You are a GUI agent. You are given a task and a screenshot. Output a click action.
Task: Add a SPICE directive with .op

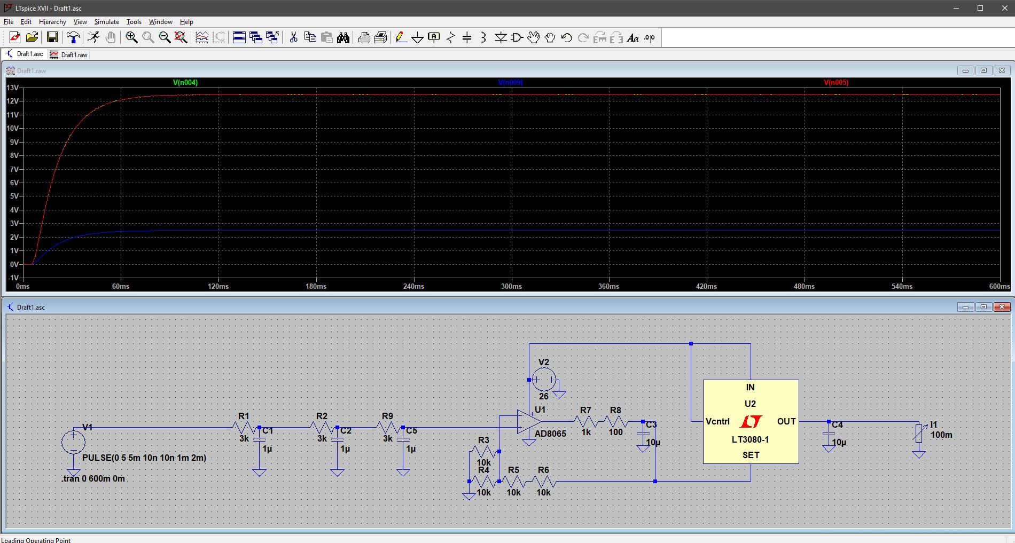tap(650, 37)
